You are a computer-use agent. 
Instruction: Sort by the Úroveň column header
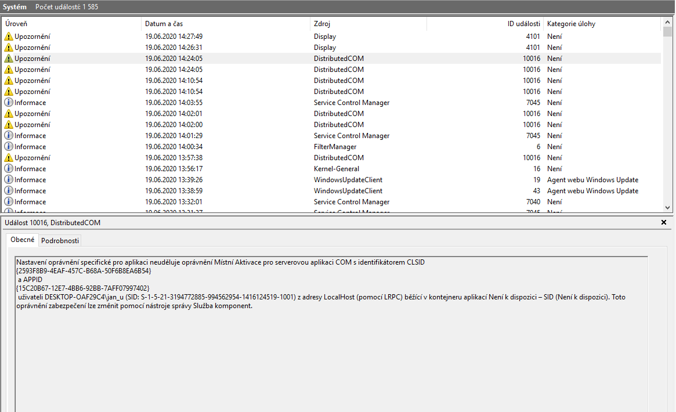click(x=70, y=24)
